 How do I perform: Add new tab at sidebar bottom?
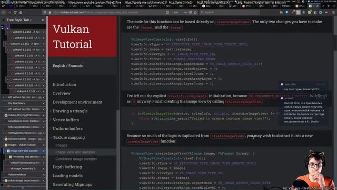(x=23, y=188)
